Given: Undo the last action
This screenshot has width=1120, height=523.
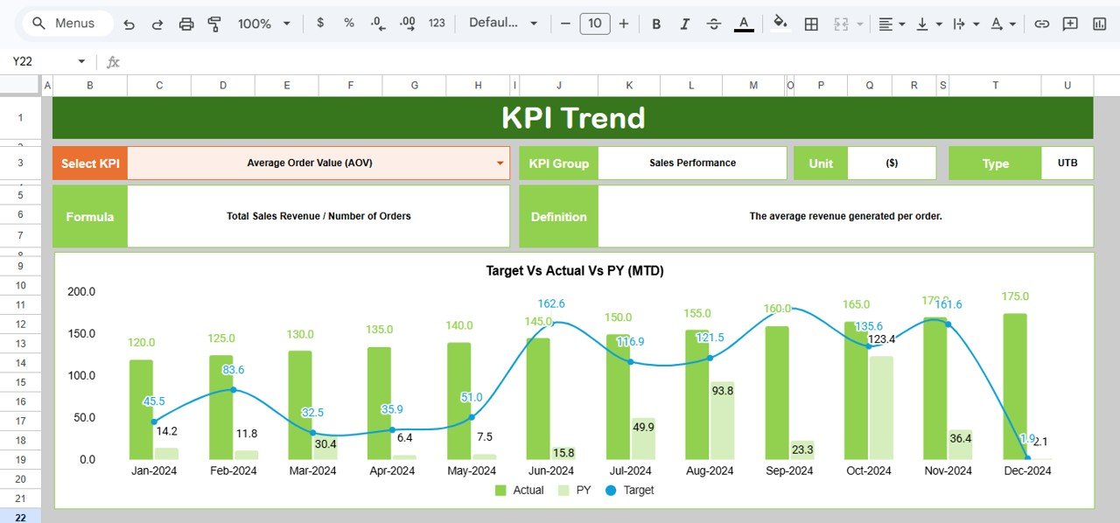Looking at the screenshot, I should [x=129, y=24].
